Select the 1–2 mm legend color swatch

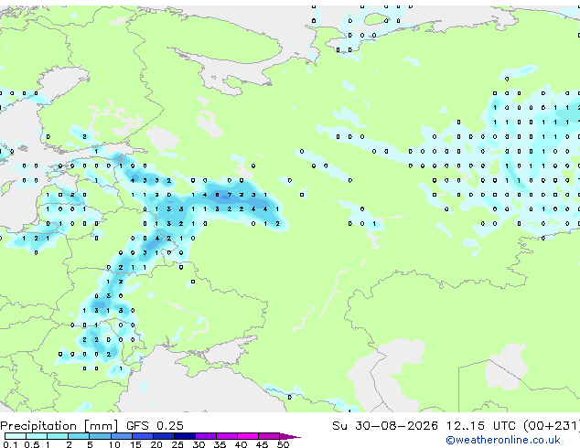pyautogui.click(x=58, y=436)
